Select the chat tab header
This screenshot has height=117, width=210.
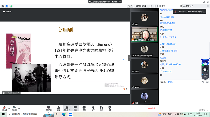(162, 6)
